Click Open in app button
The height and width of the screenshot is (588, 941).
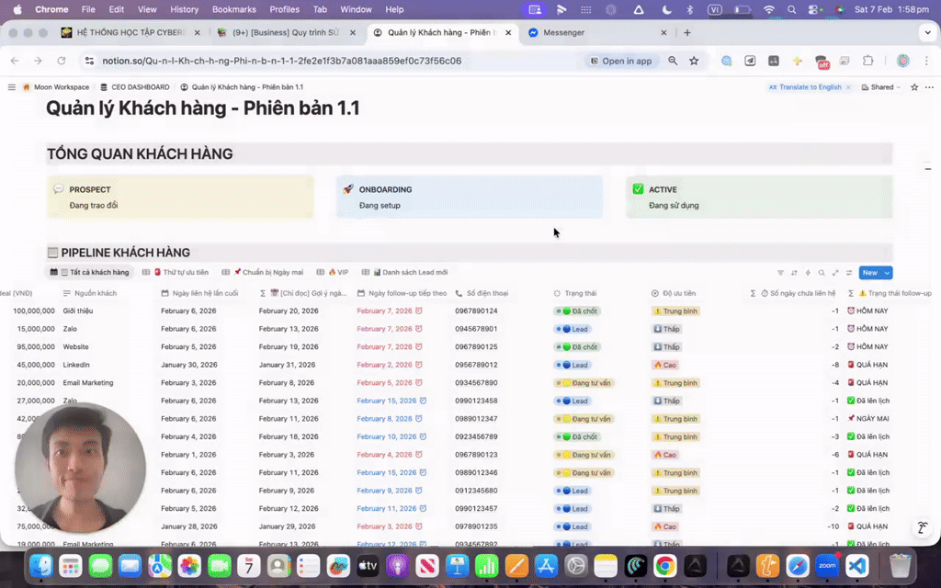[x=621, y=61]
